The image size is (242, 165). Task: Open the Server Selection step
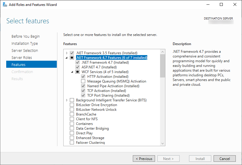click(x=25, y=51)
